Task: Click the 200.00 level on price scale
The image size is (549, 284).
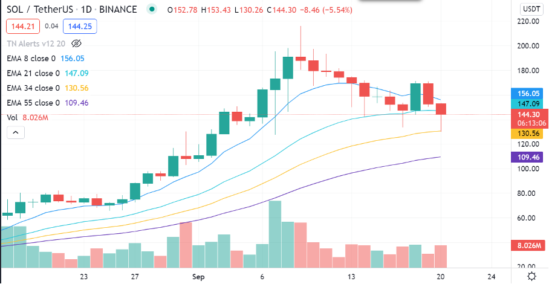Action: (x=524, y=46)
